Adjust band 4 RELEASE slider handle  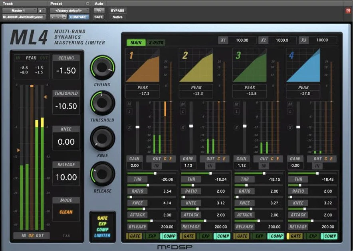312,221
